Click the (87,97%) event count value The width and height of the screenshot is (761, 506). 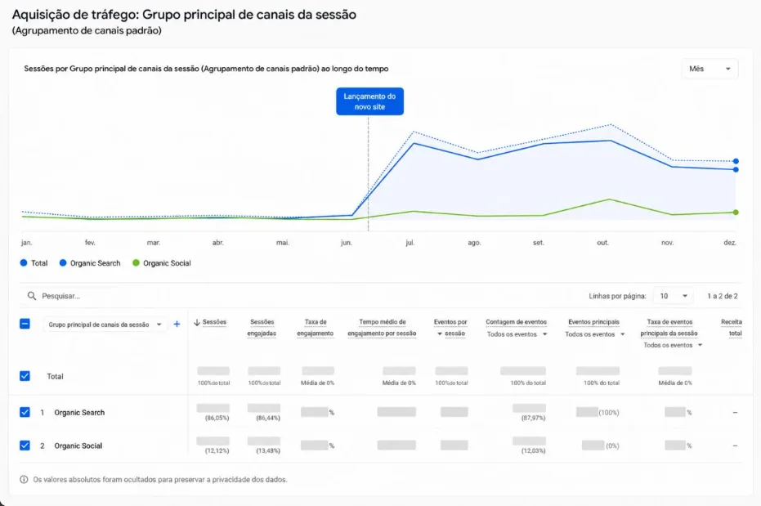click(x=534, y=418)
